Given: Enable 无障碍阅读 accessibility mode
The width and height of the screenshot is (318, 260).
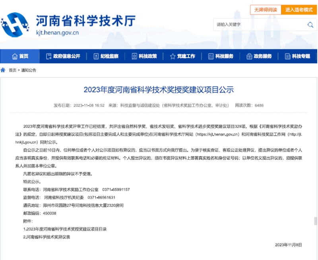Looking at the screenshot, I should (266, 10).
